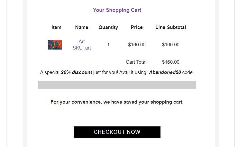238x147 pixels.
Task: Click the 'Avail it using:' text
Action: pos(133,72)
